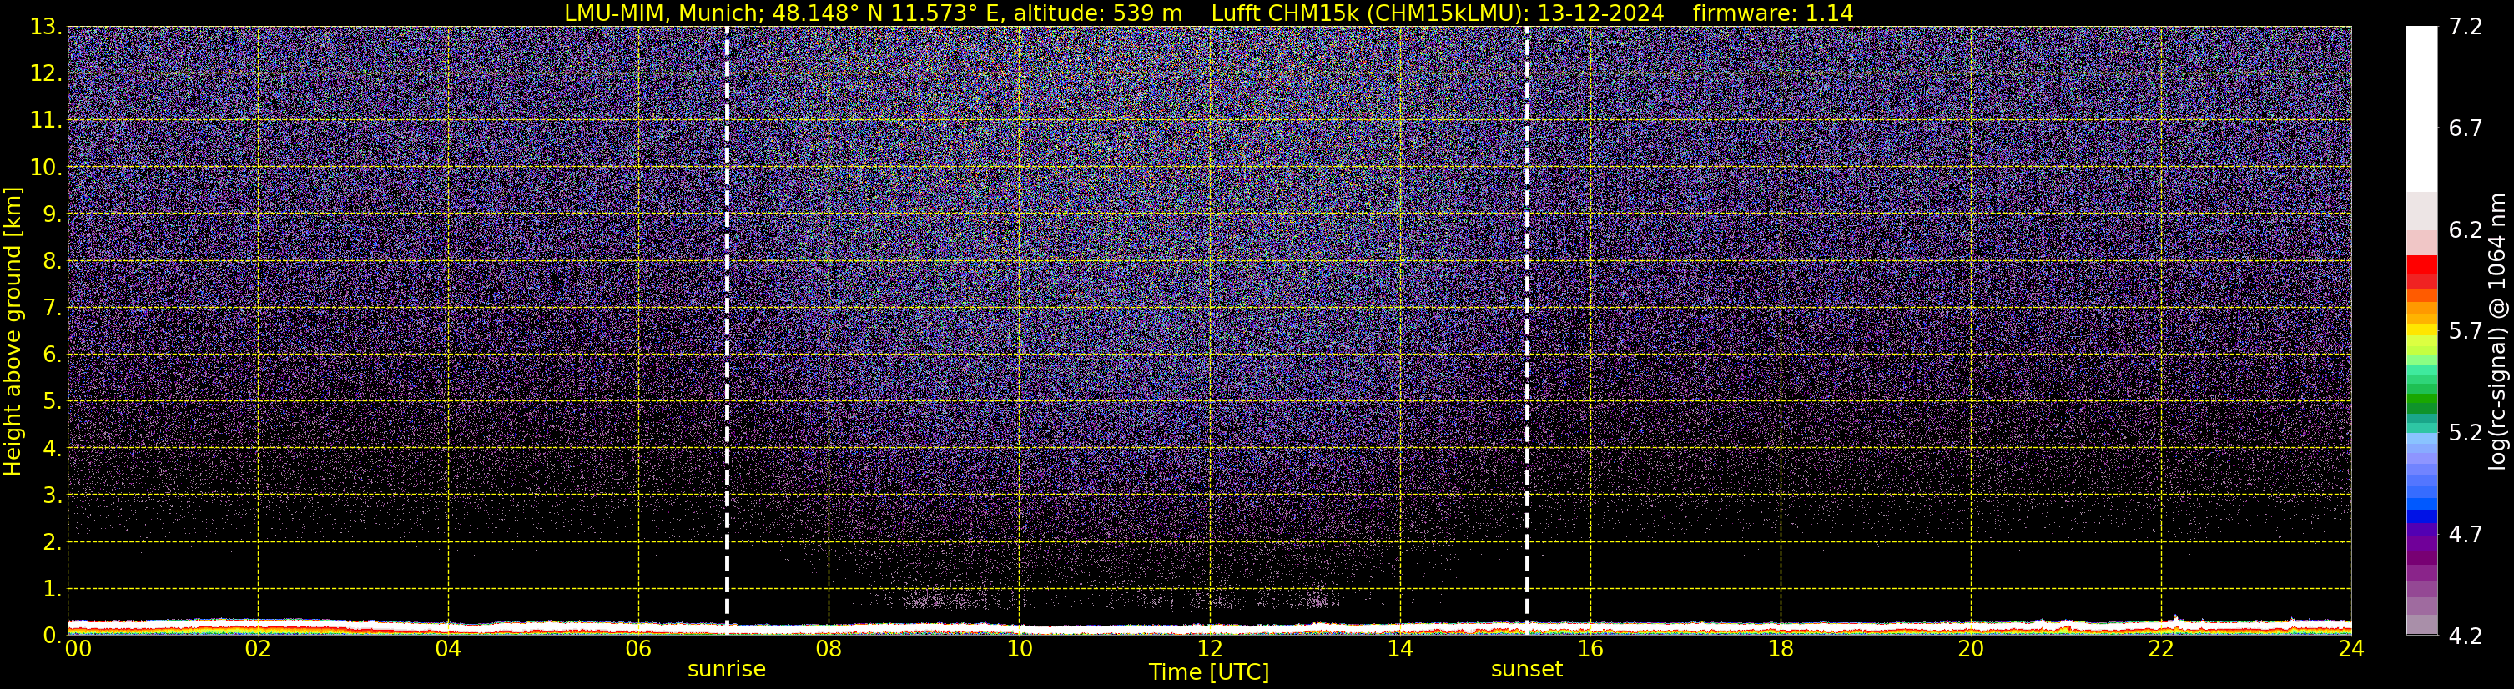Click the time axis tick label '22'
This screenshot has width=2514, height=689.
pyautogui.click(x=2161, y=649)
